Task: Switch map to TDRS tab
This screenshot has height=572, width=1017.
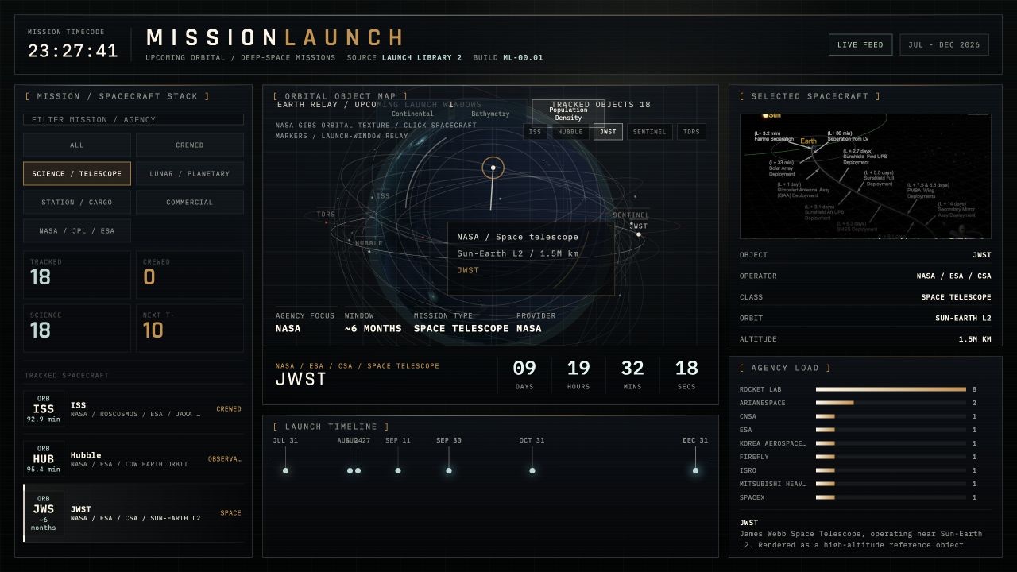Action: (691, 132)
